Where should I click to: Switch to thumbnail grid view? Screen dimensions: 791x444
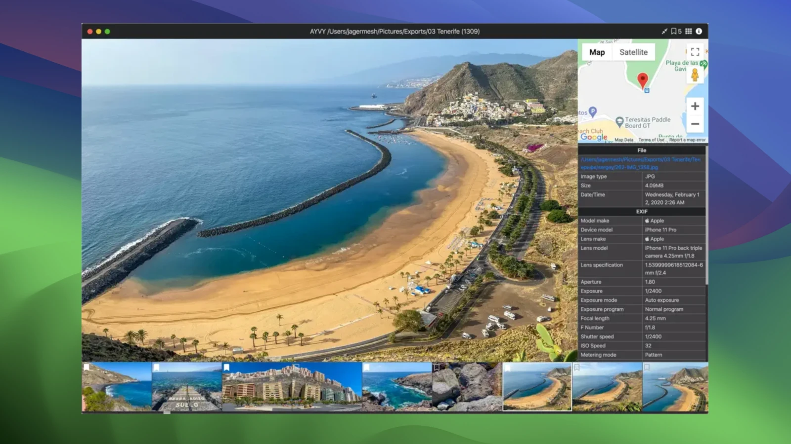(688, 31)
